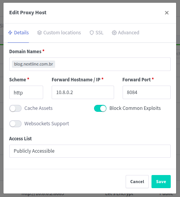Click the Forward Hostname / IP field
Screen dimensions: 180x197
[83, 93]
